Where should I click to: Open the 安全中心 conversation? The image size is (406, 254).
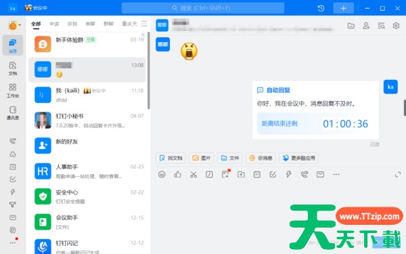[x=87, y=196]
